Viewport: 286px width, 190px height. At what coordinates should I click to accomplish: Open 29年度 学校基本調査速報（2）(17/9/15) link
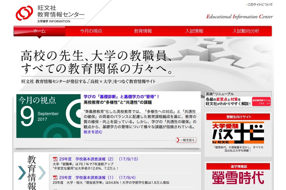coord(99,159)
